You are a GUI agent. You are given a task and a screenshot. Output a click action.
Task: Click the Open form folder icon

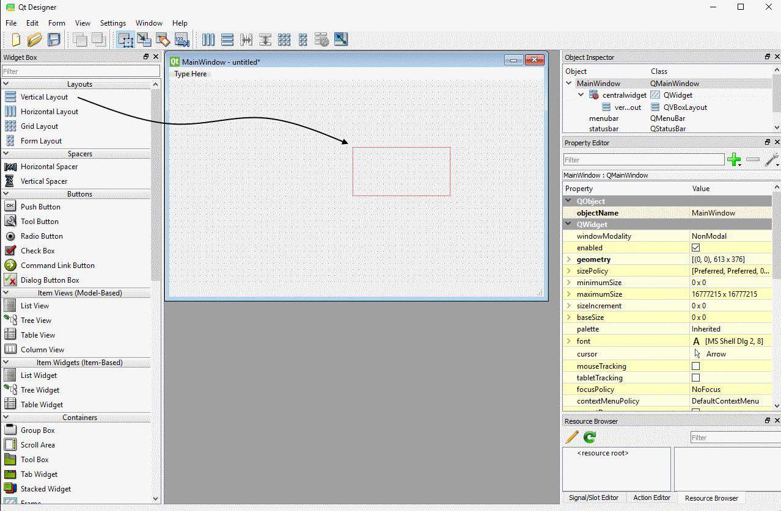34,40
